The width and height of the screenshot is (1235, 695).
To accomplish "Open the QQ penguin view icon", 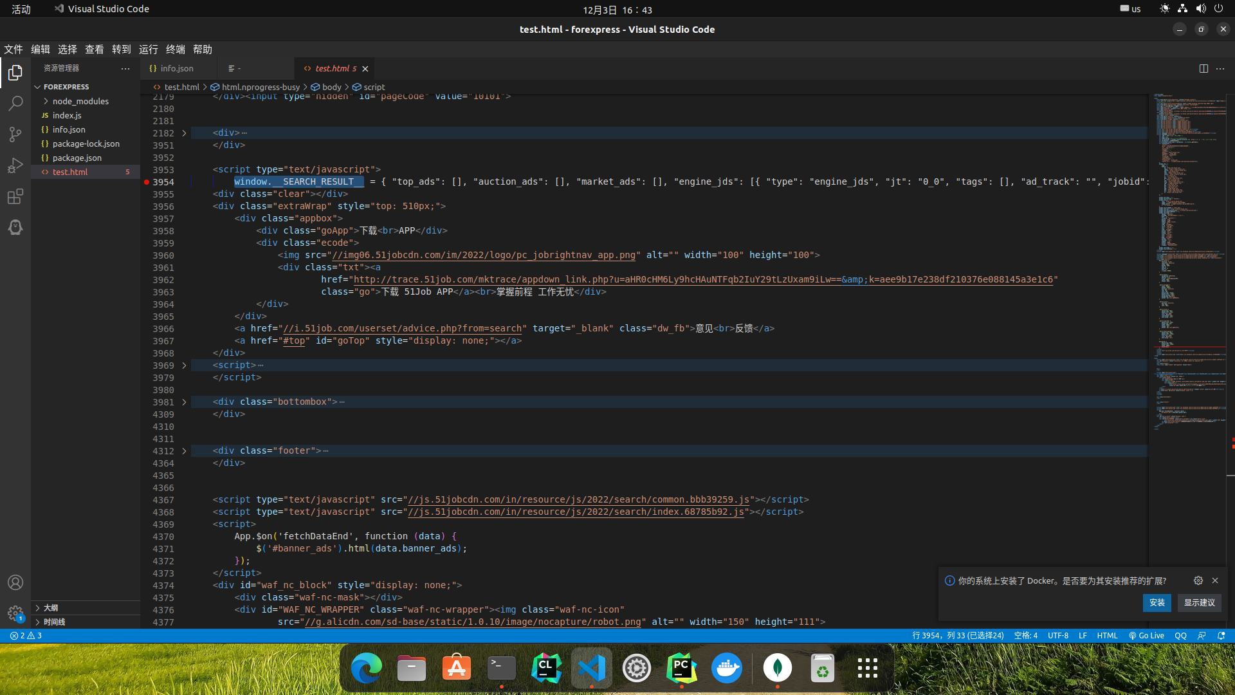I will [x=15, y=227].
